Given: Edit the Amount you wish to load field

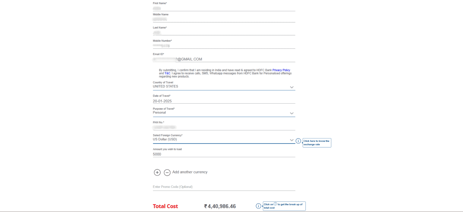Looking at the screenshot, I should 224,154.
